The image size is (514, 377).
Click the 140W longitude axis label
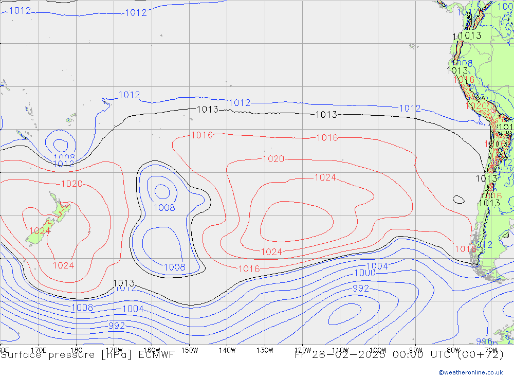pos(227,350)
